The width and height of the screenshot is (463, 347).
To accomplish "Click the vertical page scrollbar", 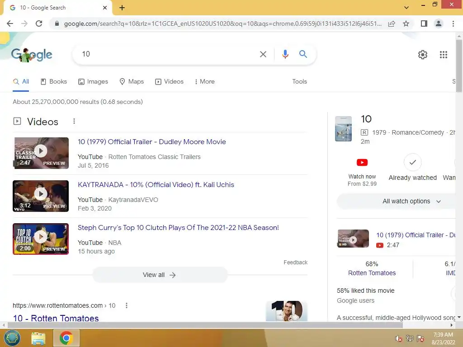I will pyautogui.click(x=459, y=66).
